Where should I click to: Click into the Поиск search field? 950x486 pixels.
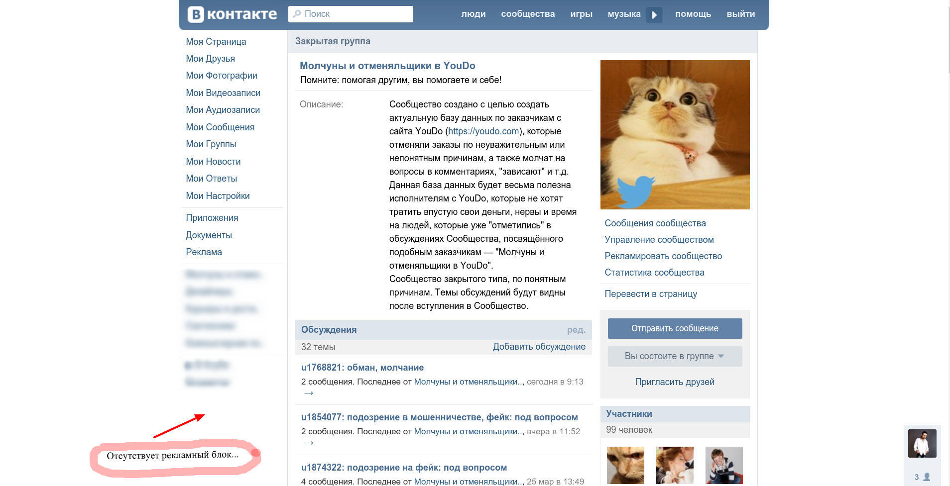point(351,14)
